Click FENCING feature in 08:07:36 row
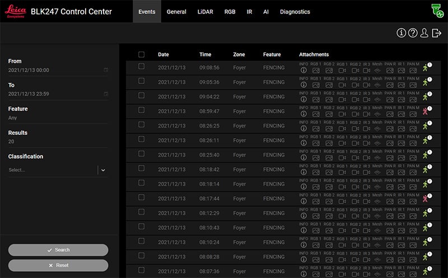The width and height of the screenshot is (448, 278). coord(274,271)
